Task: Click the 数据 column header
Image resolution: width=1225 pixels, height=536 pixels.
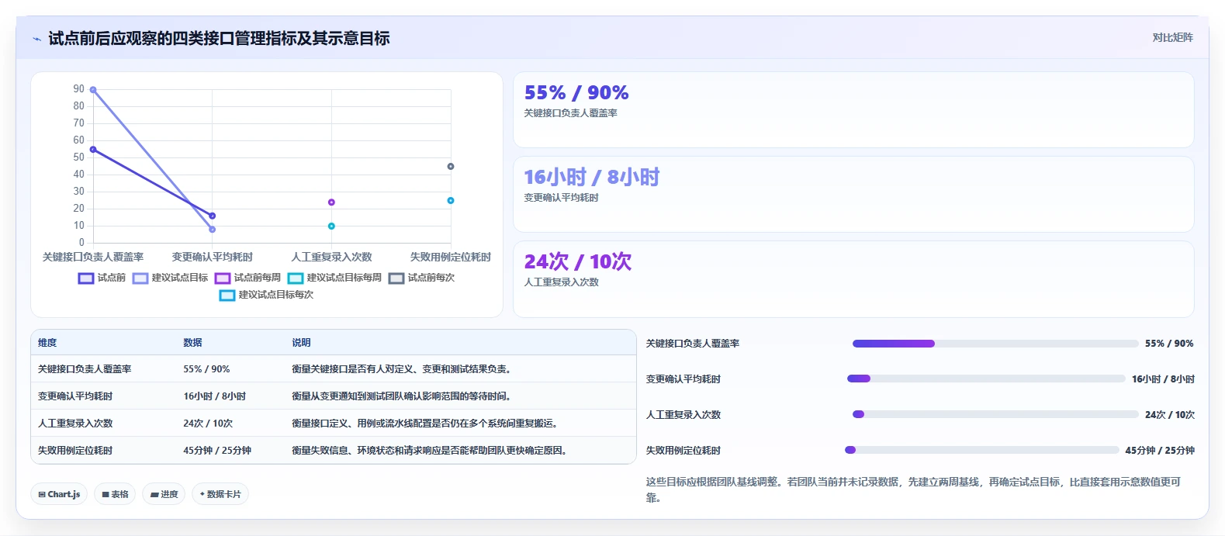Action: pyautogui.click(x=192, y=343)
